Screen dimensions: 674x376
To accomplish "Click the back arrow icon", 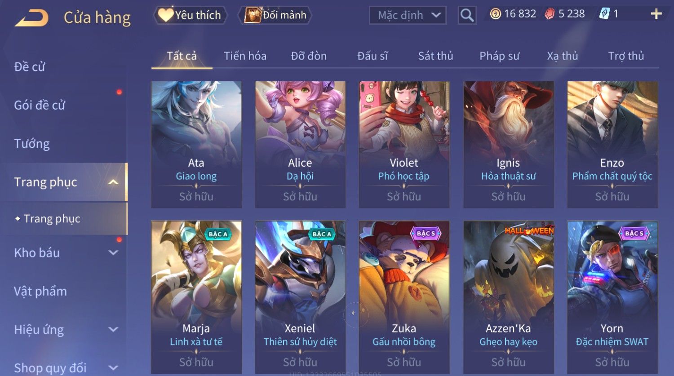I will tap(31, 18).
